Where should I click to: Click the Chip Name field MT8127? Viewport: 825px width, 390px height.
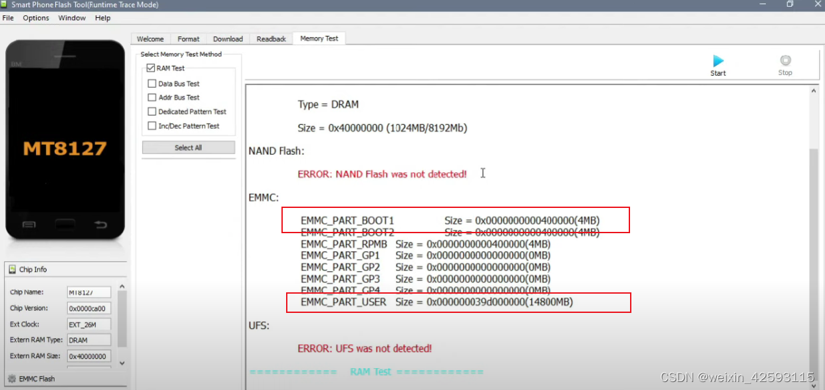tap(88, 292)
